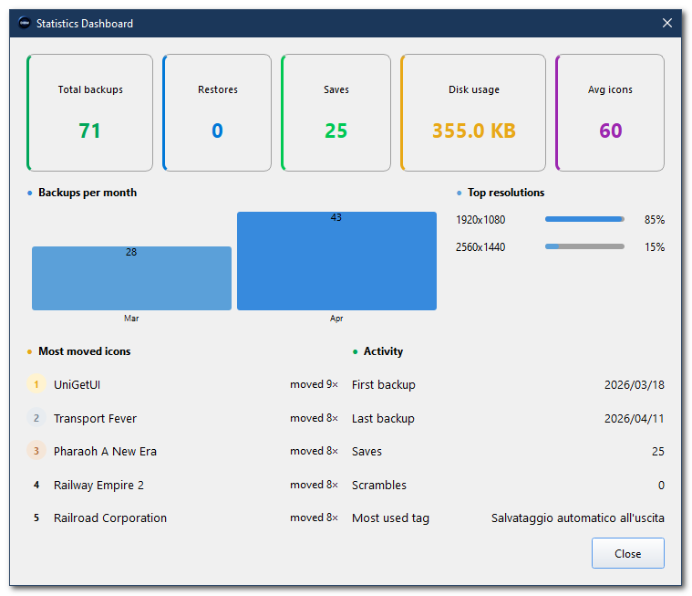Click the date 2026/04/11
The height and width of the screenshot is (596, 692).
coord(635,418)
